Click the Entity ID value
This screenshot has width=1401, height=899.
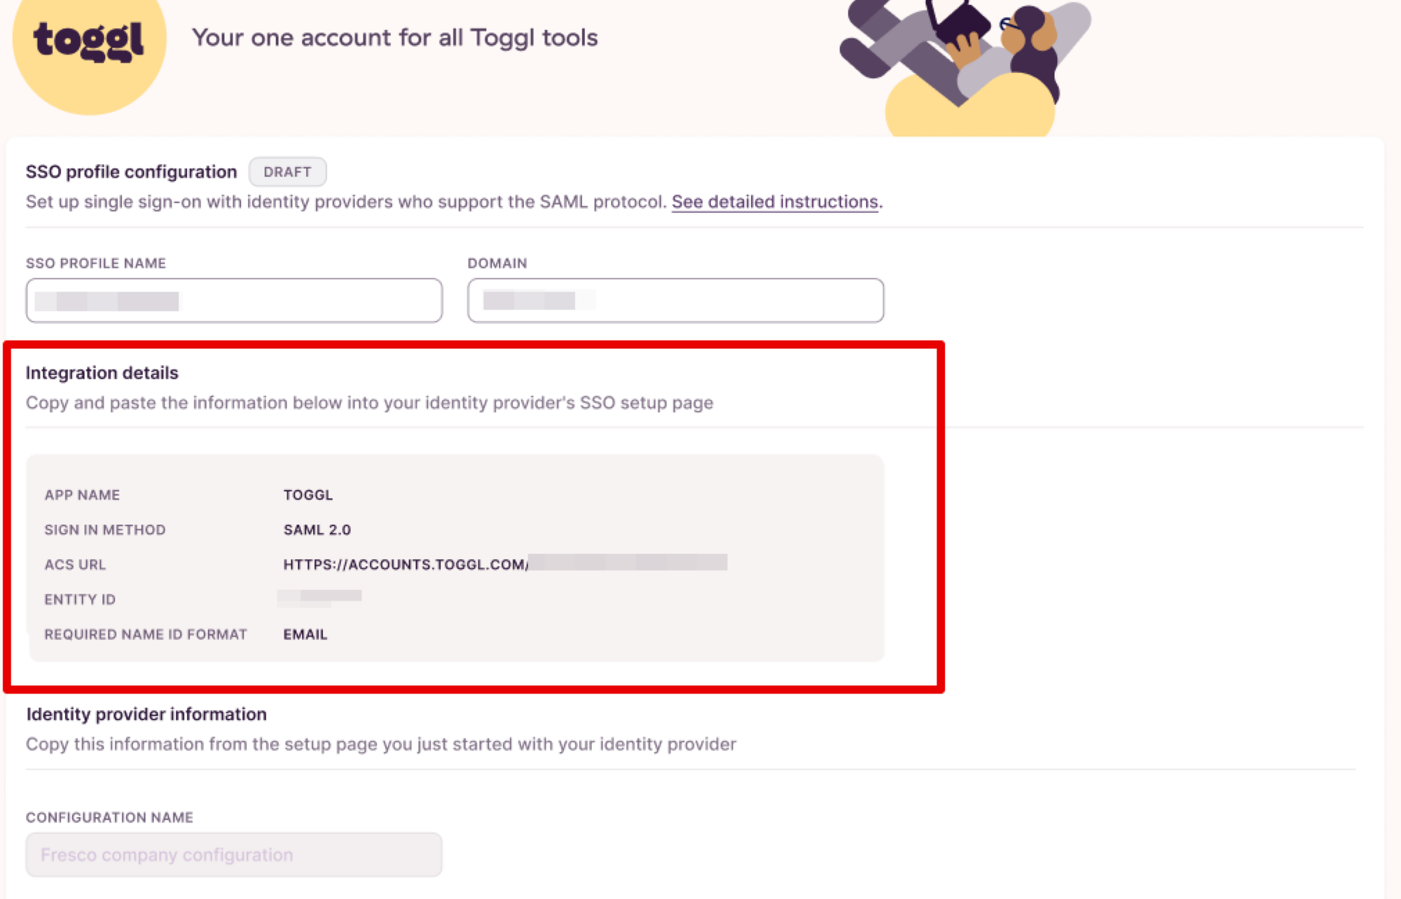[319, 598]
